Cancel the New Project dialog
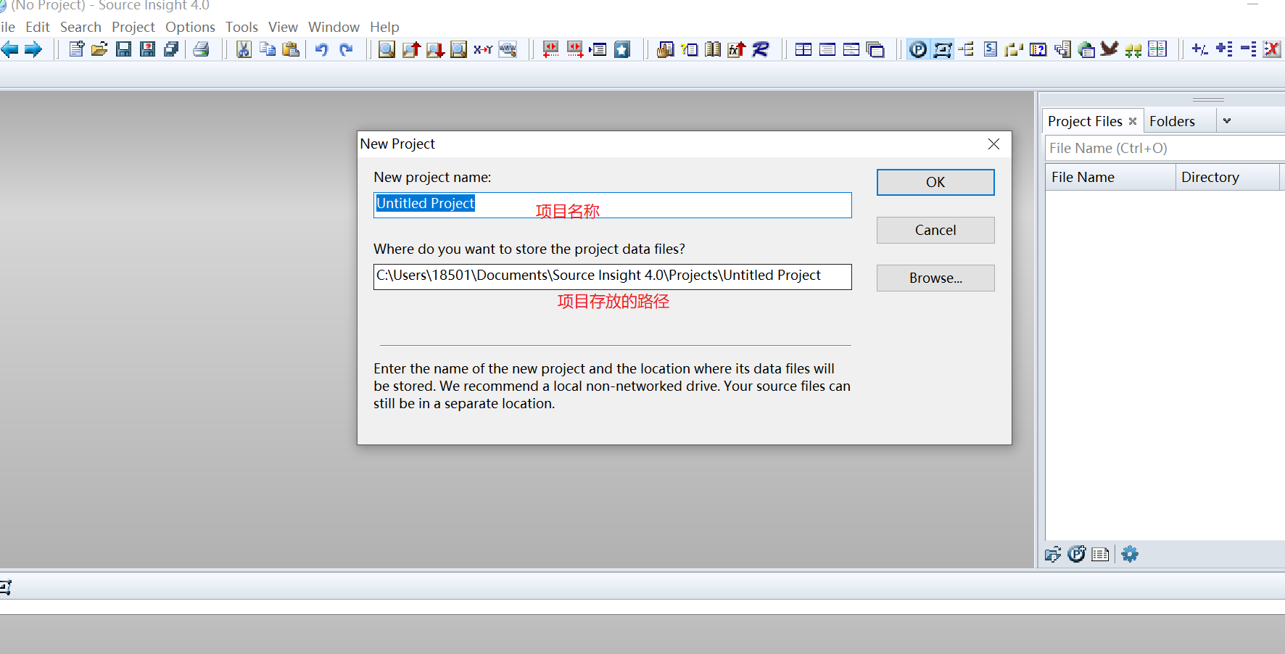This screenshot has height=654, width=1285. tap(935, 230)
